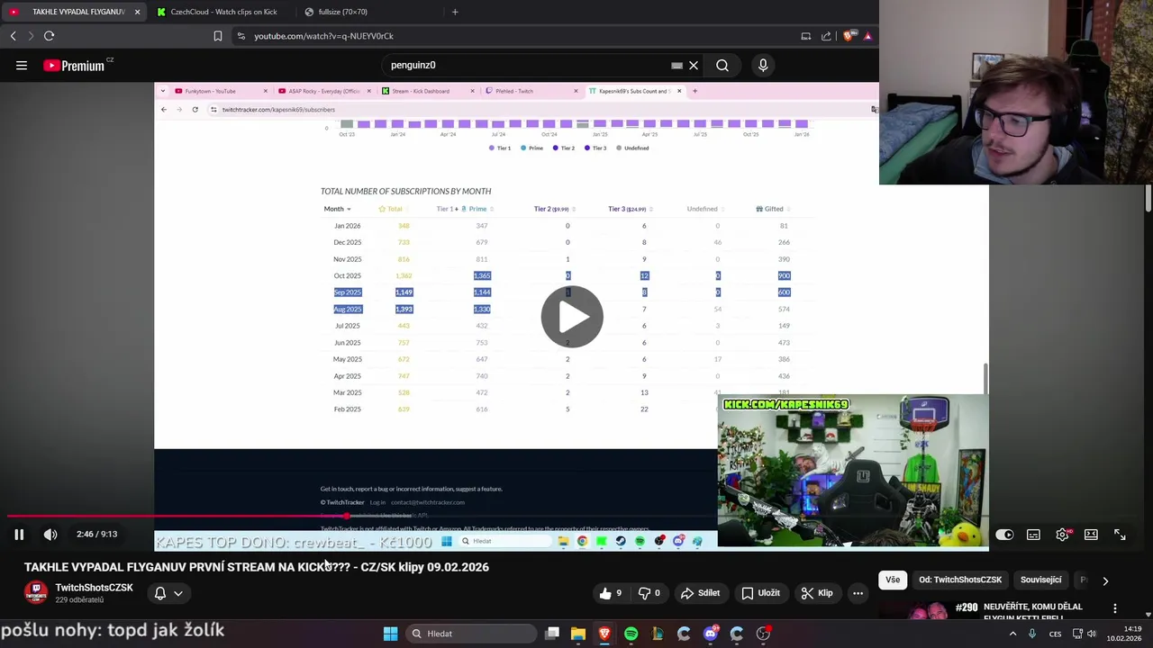Reload the current page
Viewport: 1153px width, 648px height.
[49, 36]
